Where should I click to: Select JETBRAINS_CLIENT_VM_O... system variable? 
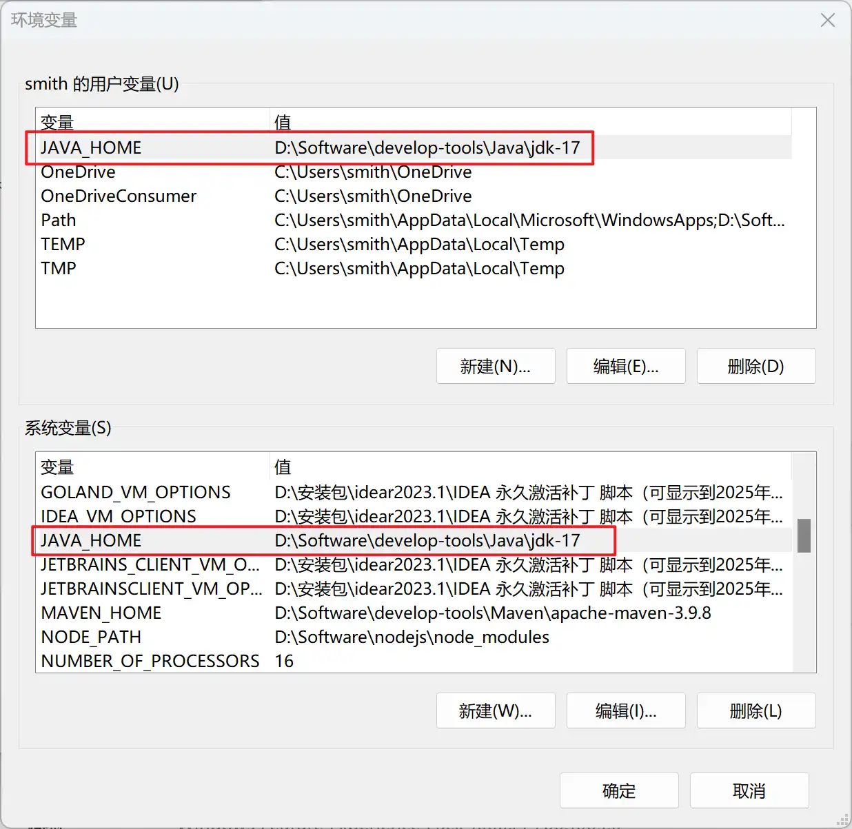(414, 564)
